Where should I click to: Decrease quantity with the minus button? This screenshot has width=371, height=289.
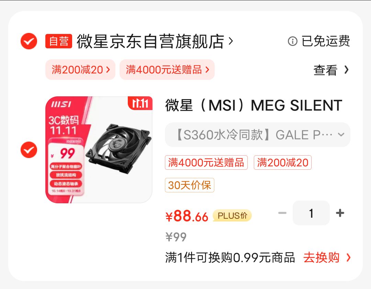(282, 213)
